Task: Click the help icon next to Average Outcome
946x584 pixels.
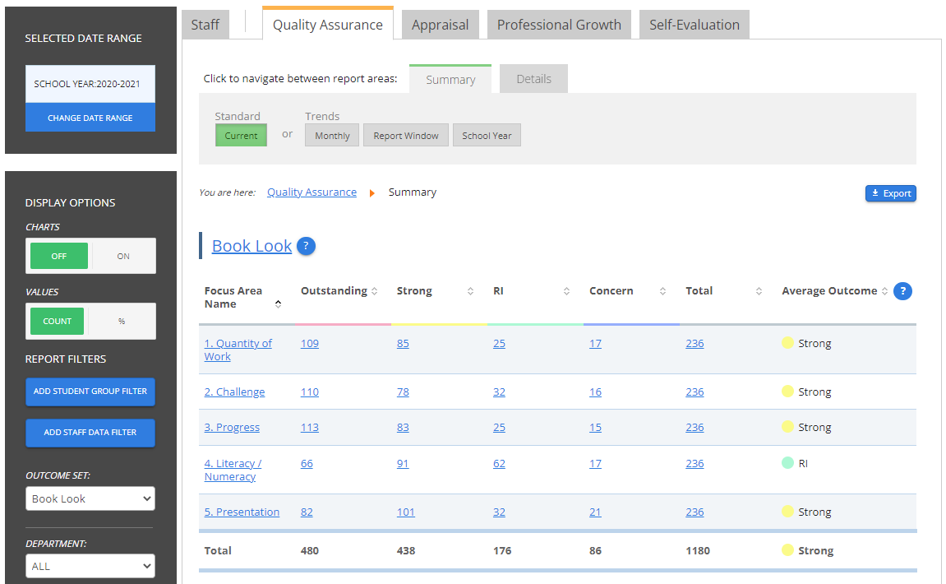Action: pos(902,291)
